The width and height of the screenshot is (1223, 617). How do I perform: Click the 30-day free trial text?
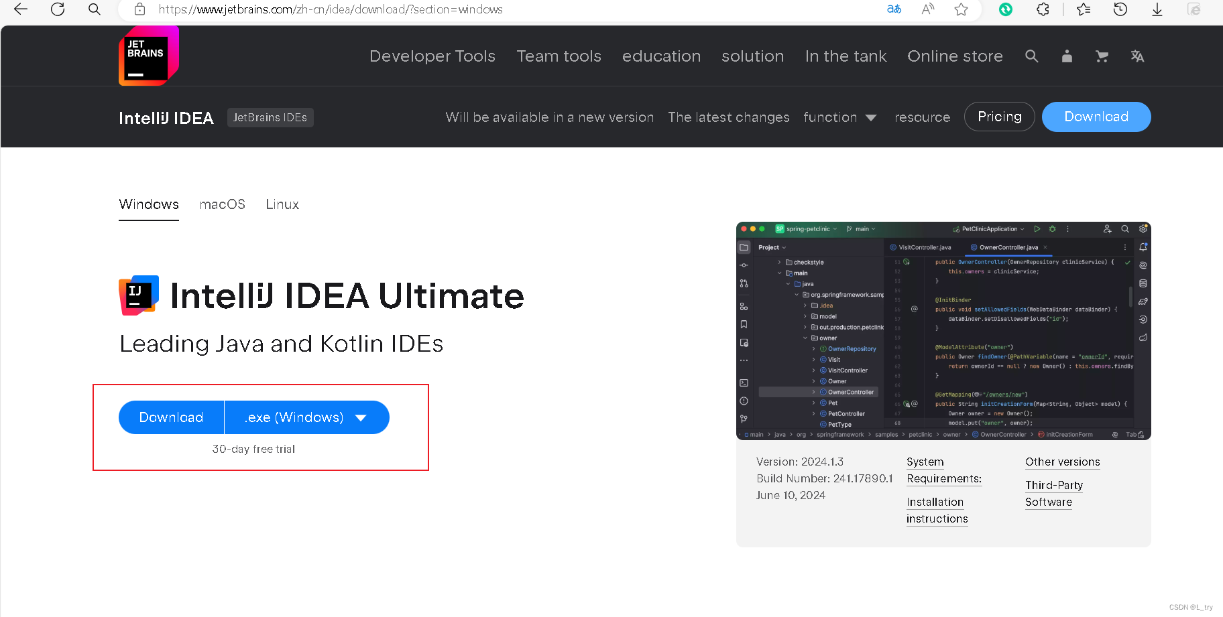253,449
